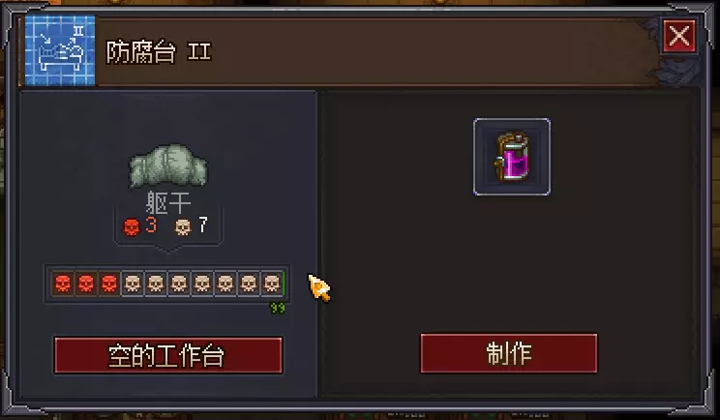Click the 防腐台 II title text
The height and width of the screenshot is (420, 720).
[x=159, y=51]
